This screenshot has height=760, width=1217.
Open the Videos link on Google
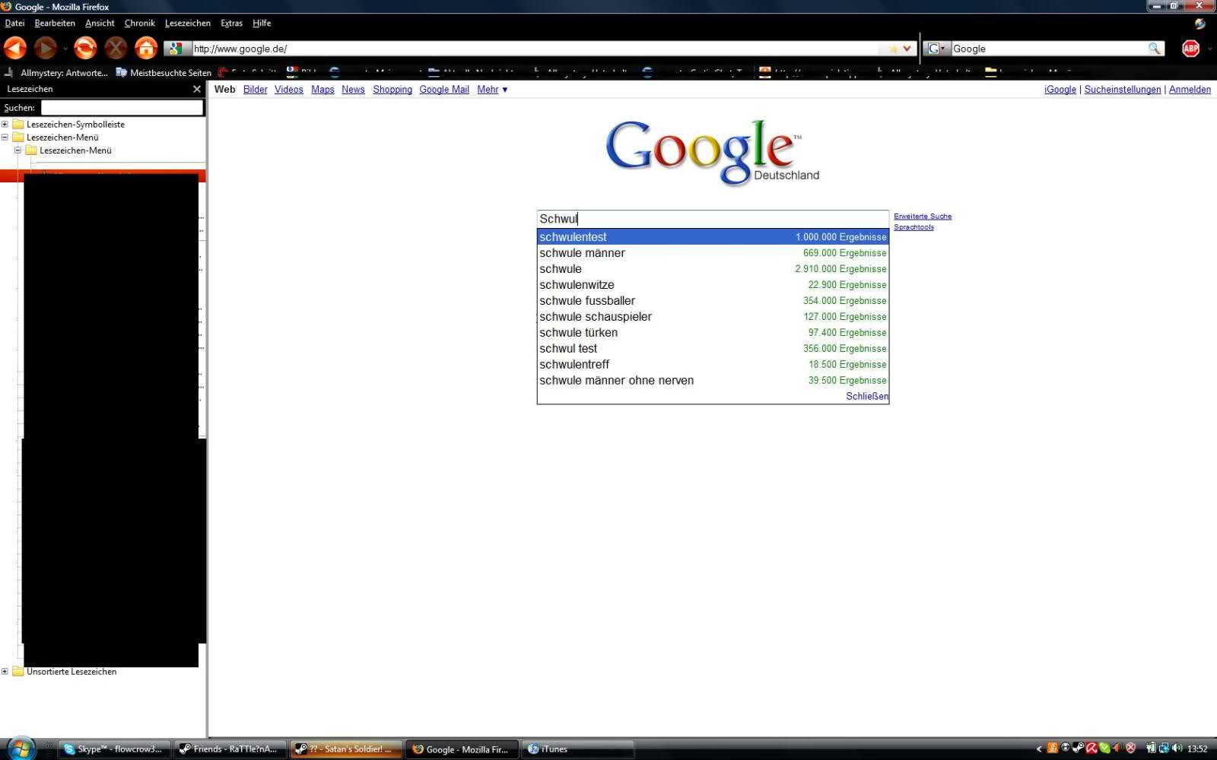coord(288,90)
